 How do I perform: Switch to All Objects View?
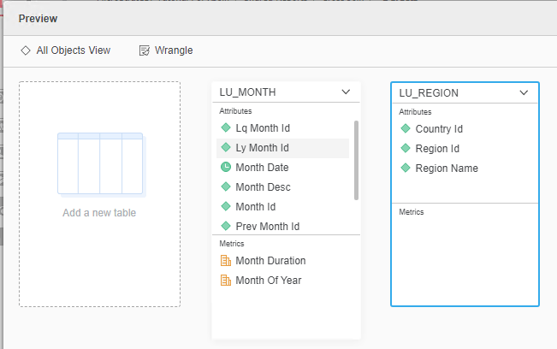(73, 50)
